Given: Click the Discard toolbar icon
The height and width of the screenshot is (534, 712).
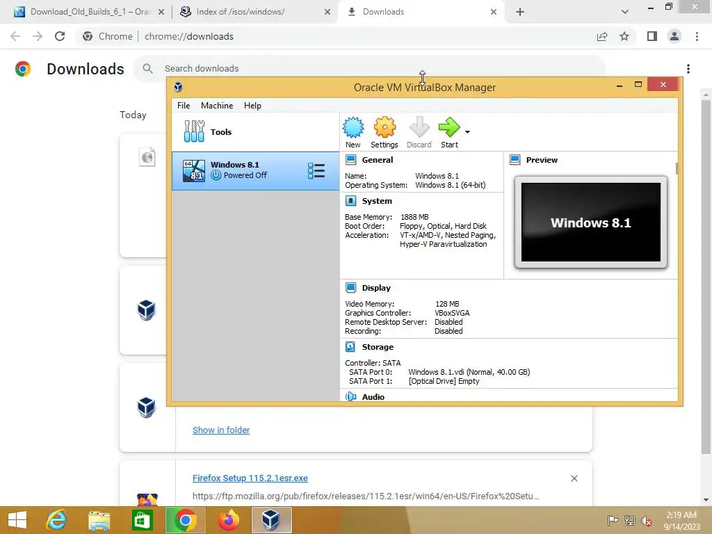Looking at the screenshot, I should (419, 132).
